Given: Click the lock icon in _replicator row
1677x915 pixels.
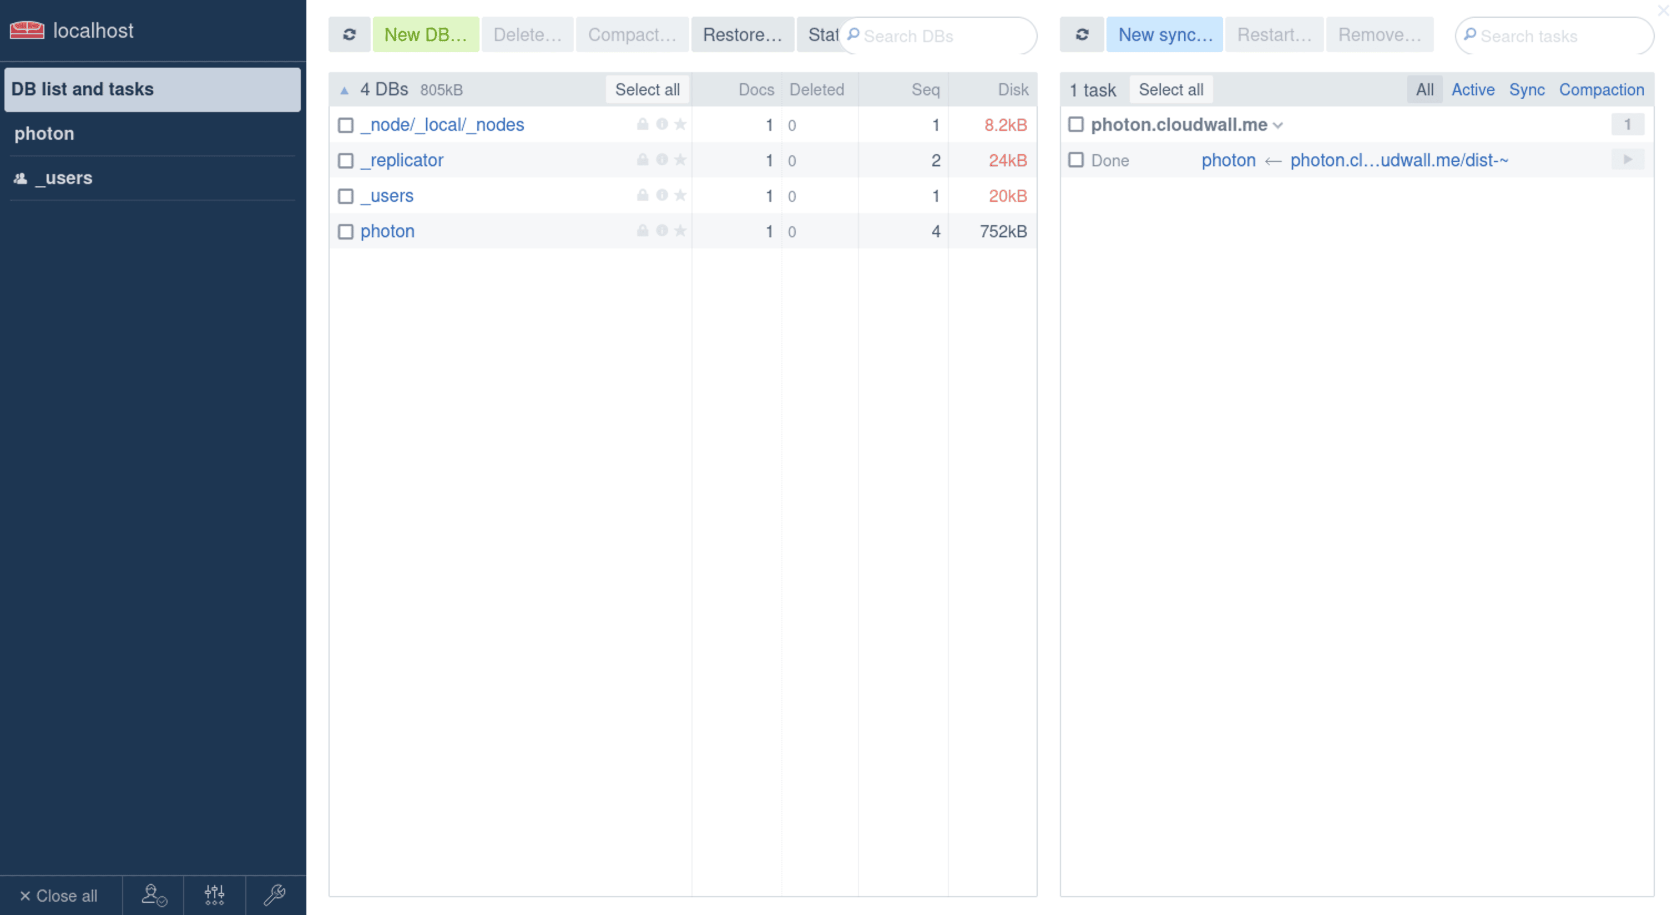Looking at the screenshot, I should tap(643, 160).
